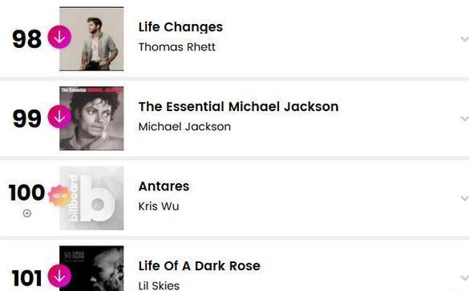Expand the Life Changes chart entry chevron
Image resolution: width=469 pixels, height=291 pixels.
[x=464, y=39]
